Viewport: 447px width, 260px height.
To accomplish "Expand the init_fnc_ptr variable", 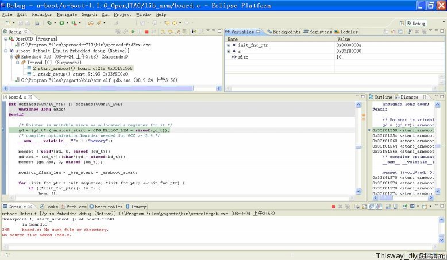I will pos(228,45).
